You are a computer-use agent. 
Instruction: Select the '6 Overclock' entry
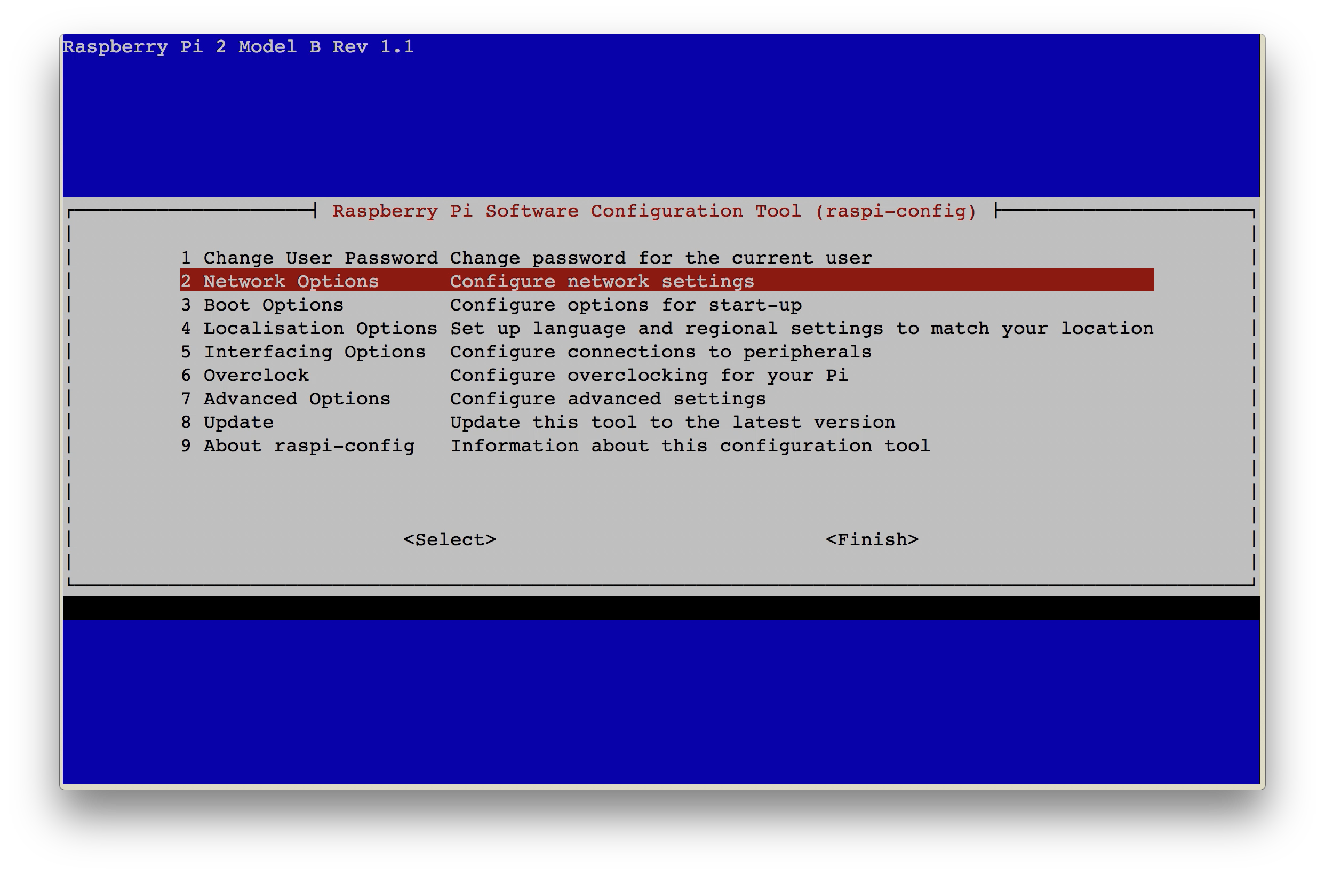667,376
